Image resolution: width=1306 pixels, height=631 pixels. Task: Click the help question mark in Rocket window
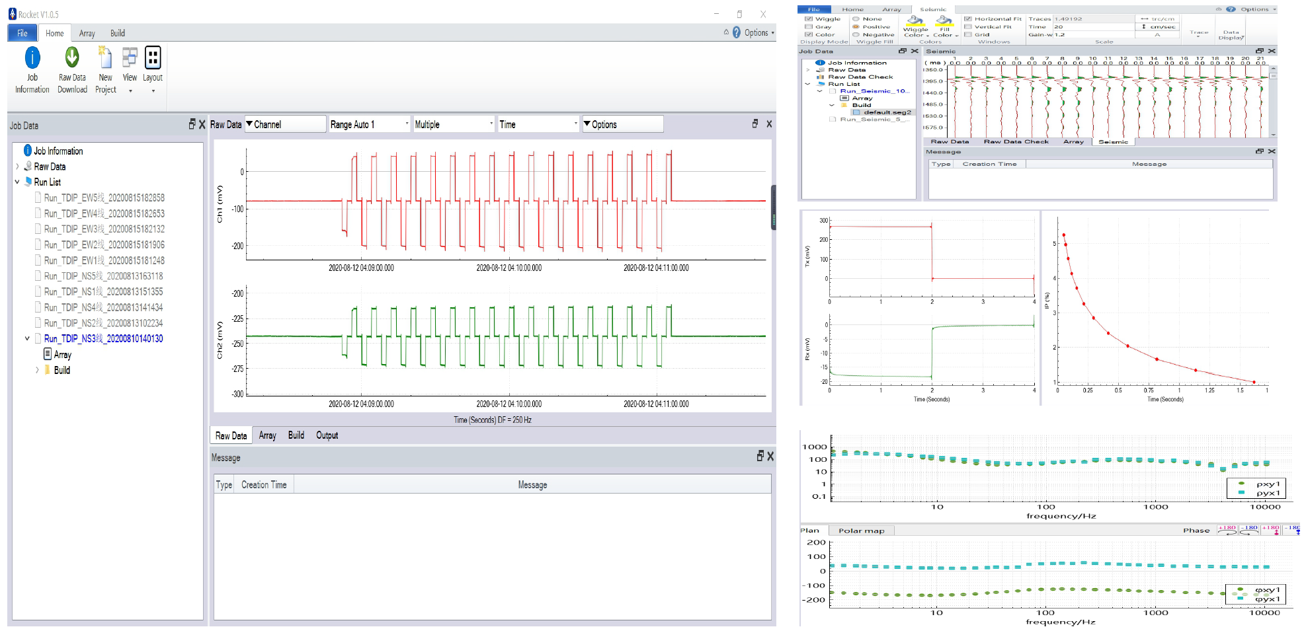(737, 32)
